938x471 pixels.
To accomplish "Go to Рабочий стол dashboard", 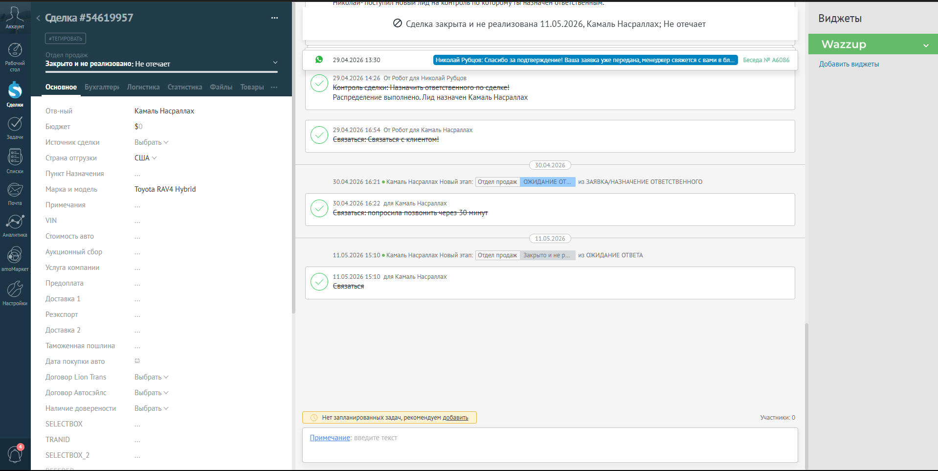I will pos(15,57).
